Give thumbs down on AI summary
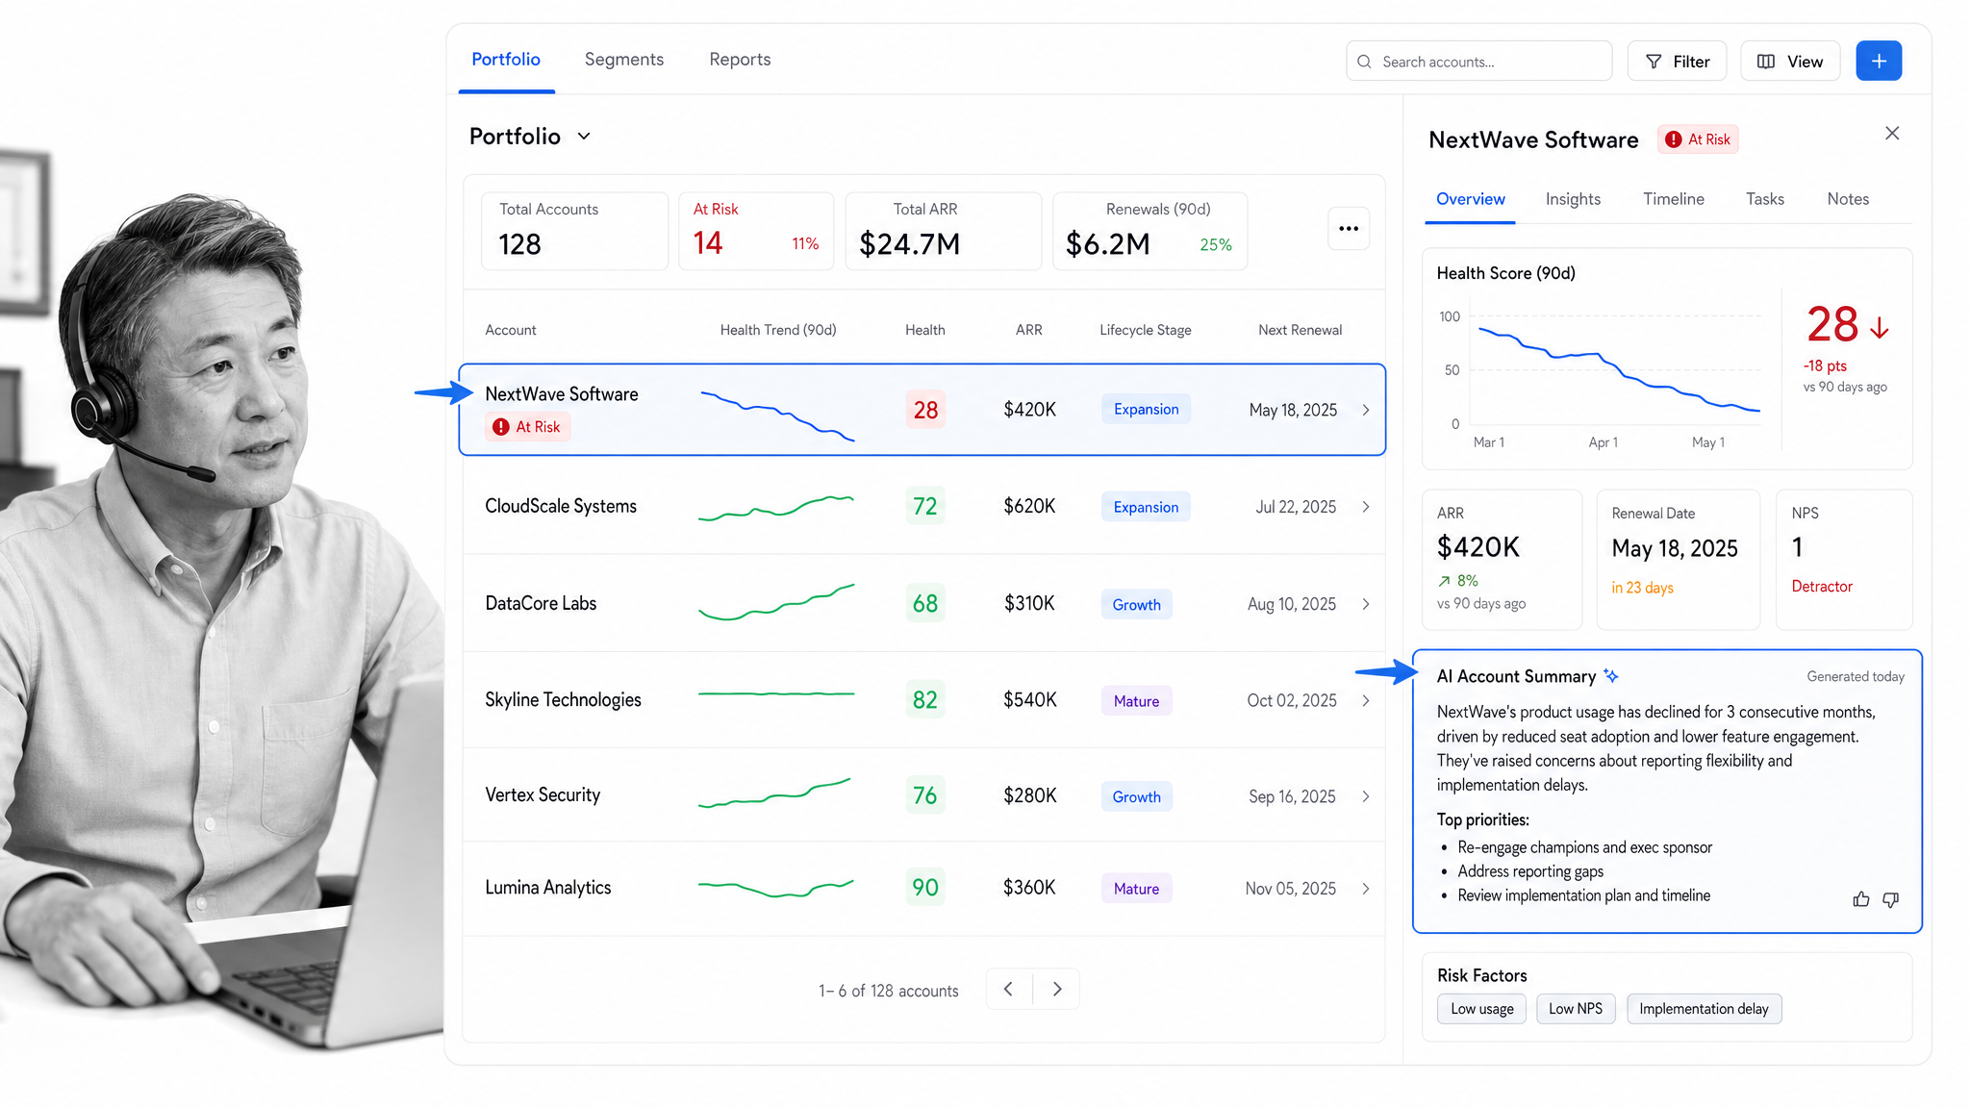This screenshot has height=1108, width=1970. point(1890,899)
